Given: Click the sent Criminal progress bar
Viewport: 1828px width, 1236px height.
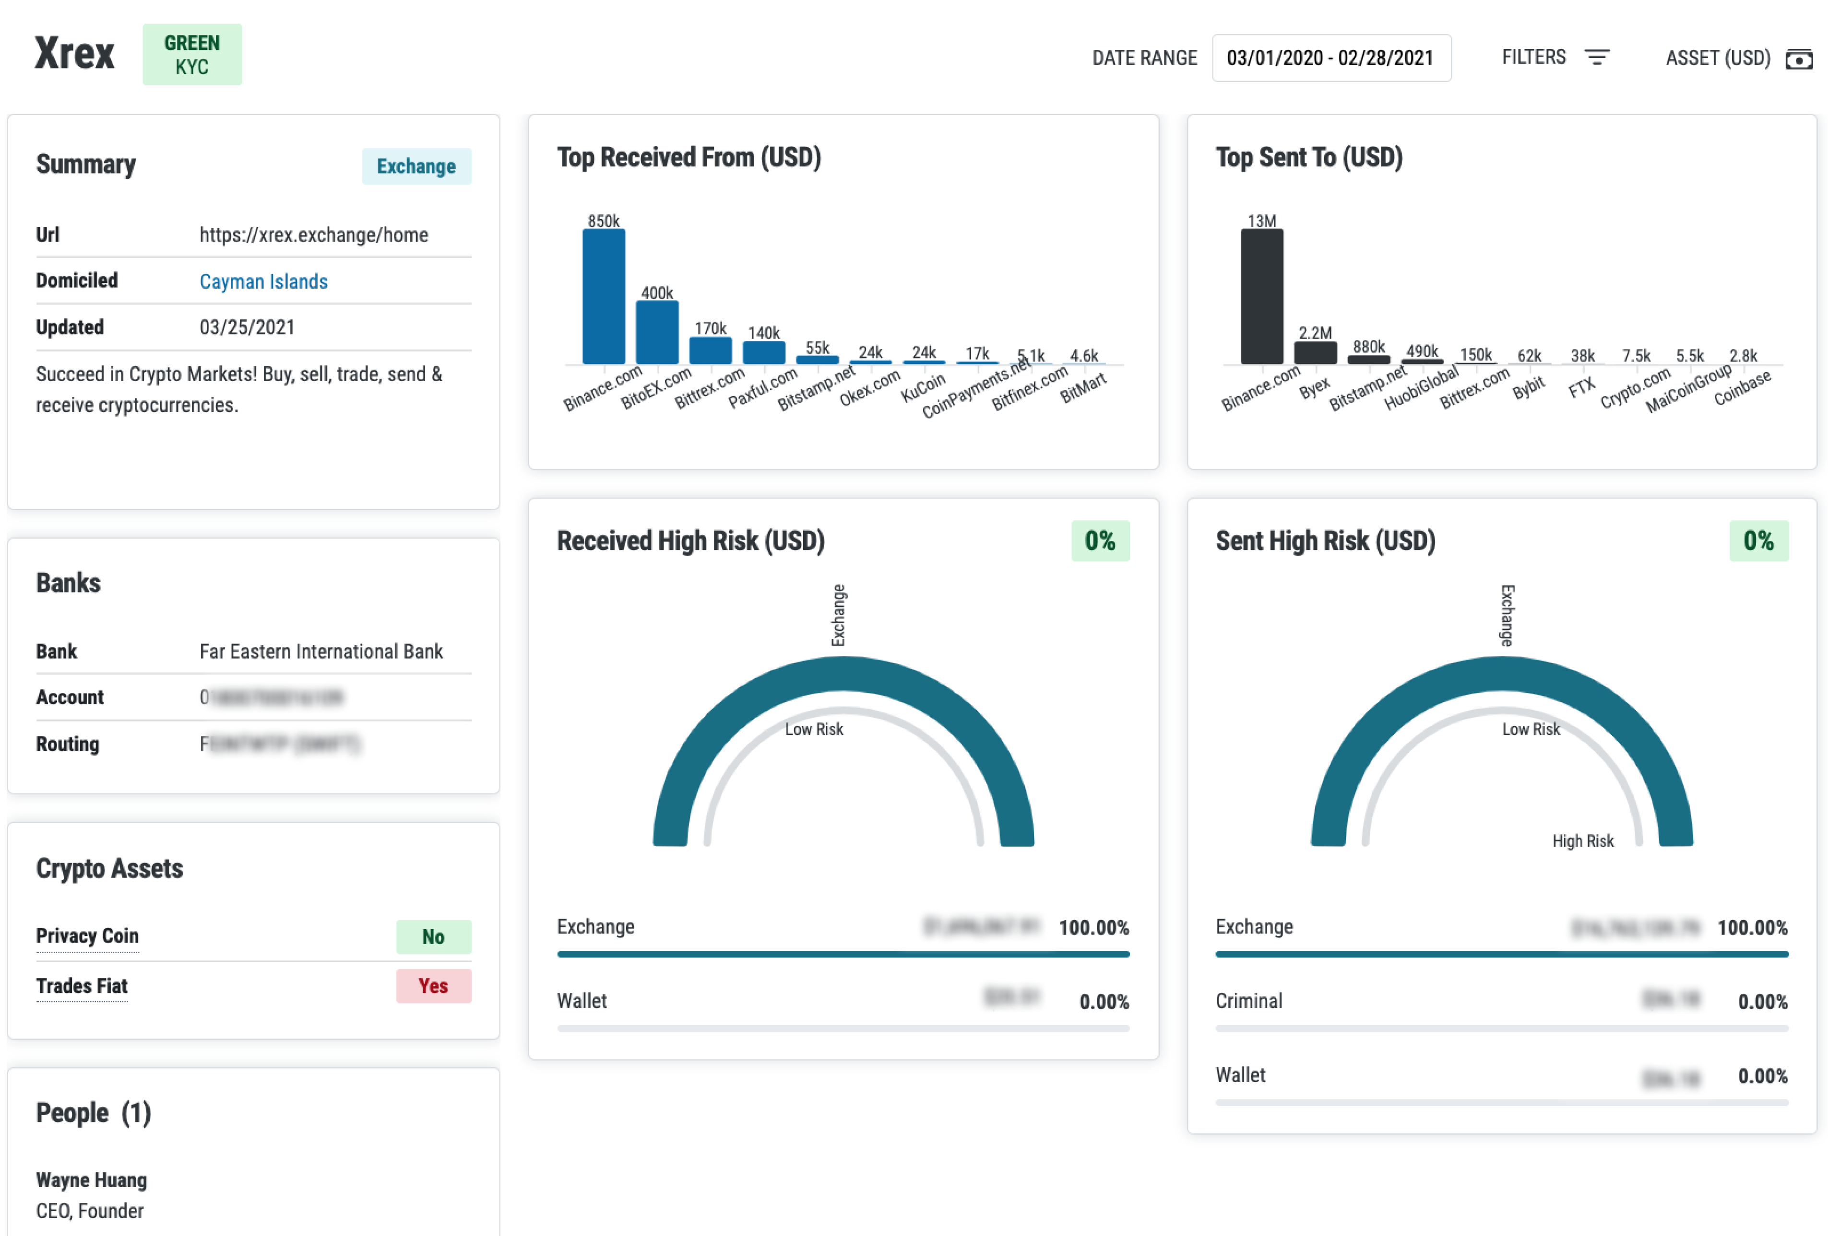Looking at the screenshot, I should coord(1502,1028).
